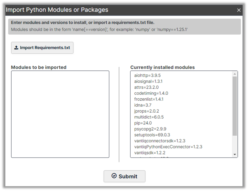
Task: Select the psycopg2=2.9.9 module
Action: pyautogui.click(x=150, y=129)
